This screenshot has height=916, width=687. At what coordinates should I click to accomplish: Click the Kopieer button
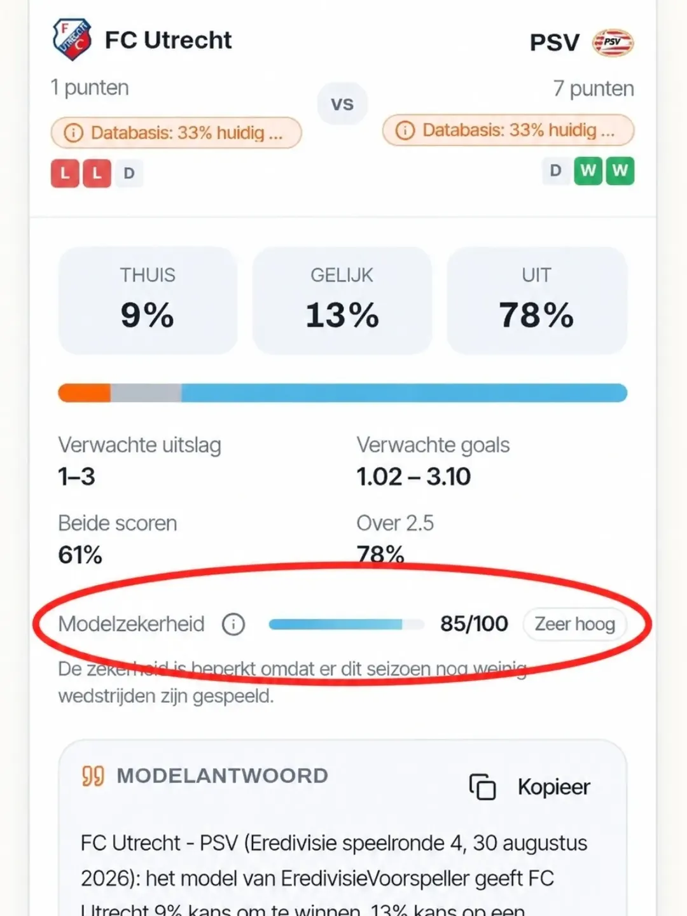[x=529, y=787]
